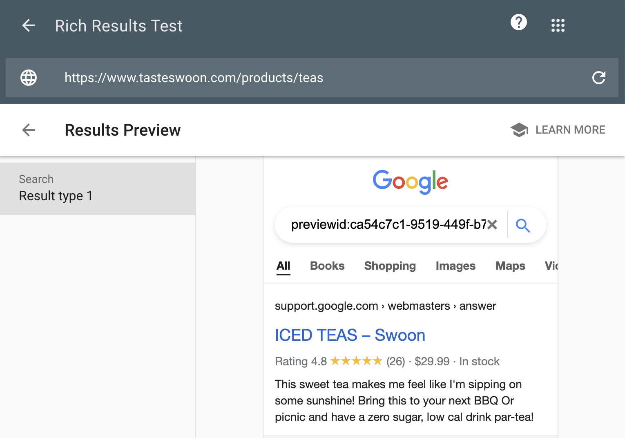
Task: Select Search Result type 1 in sidebar
Action: coord(98,189)
